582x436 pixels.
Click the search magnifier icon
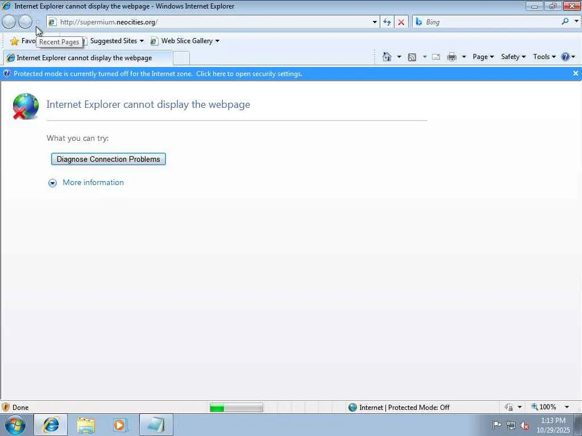[x=565, y=22]
